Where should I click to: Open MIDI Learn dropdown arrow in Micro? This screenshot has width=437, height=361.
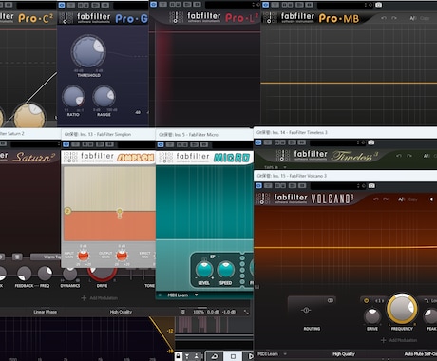197,294
